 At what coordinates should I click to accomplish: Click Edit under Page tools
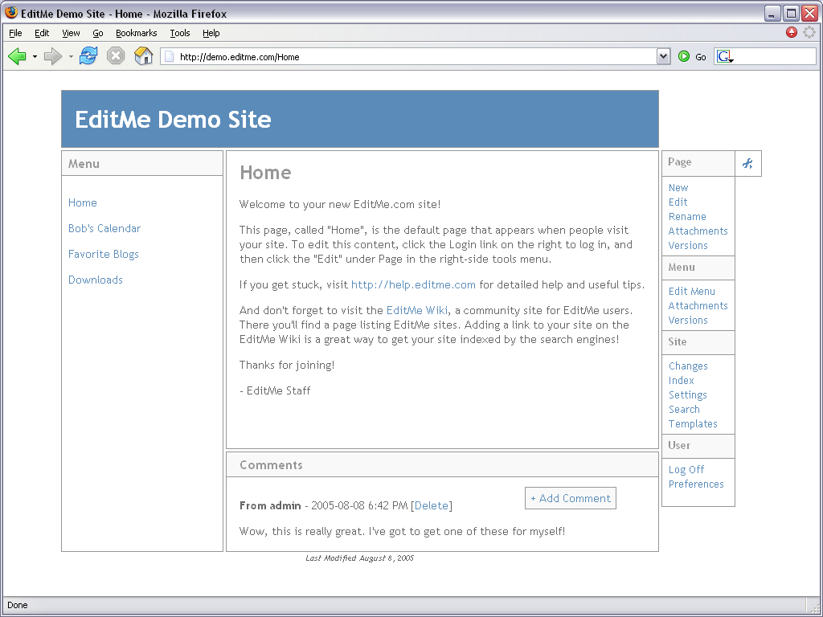pos(678,202)
